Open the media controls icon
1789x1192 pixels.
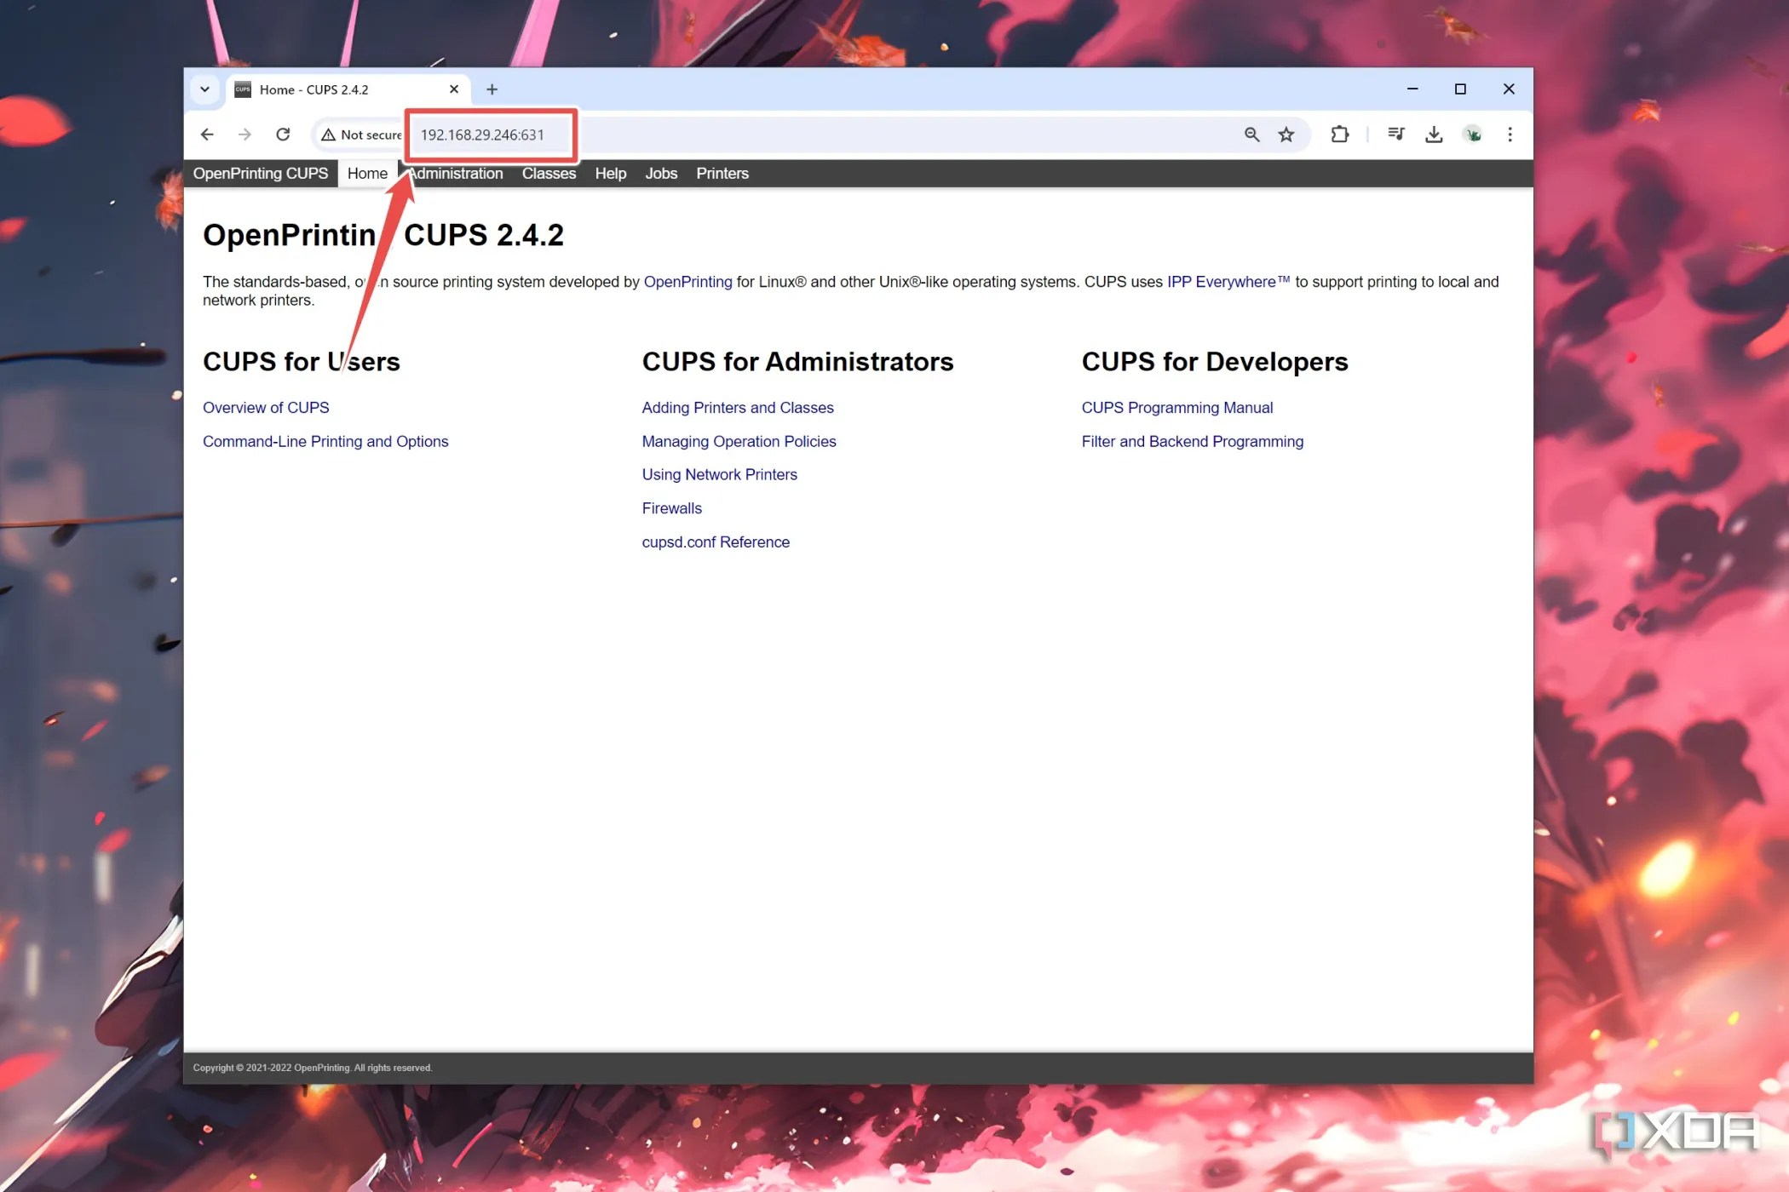(x=1395, y=134)
